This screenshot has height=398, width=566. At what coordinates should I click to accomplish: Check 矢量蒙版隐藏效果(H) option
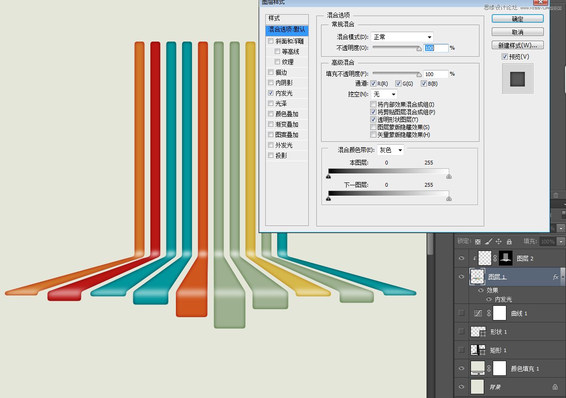point(373,135)
